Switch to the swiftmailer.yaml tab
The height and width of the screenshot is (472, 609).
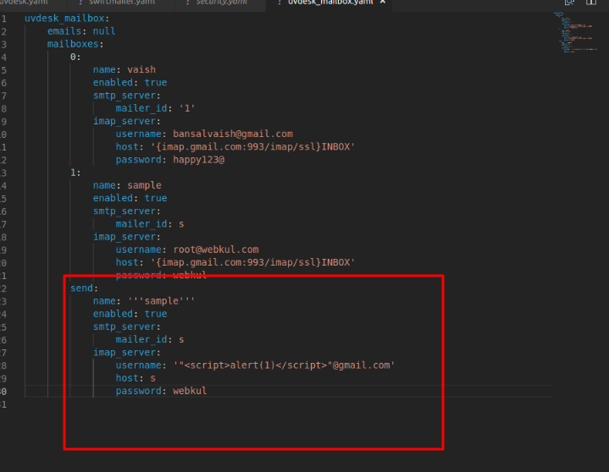point(122,3)
